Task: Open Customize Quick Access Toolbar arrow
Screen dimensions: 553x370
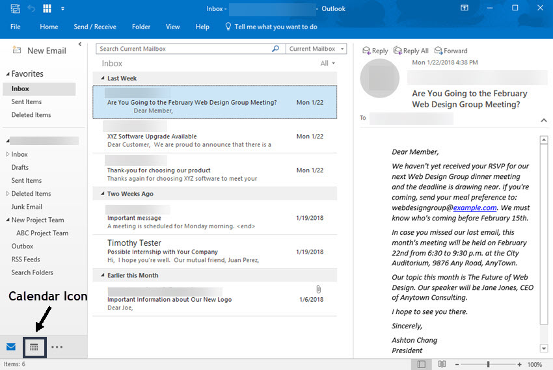Action: pos(62,9)
